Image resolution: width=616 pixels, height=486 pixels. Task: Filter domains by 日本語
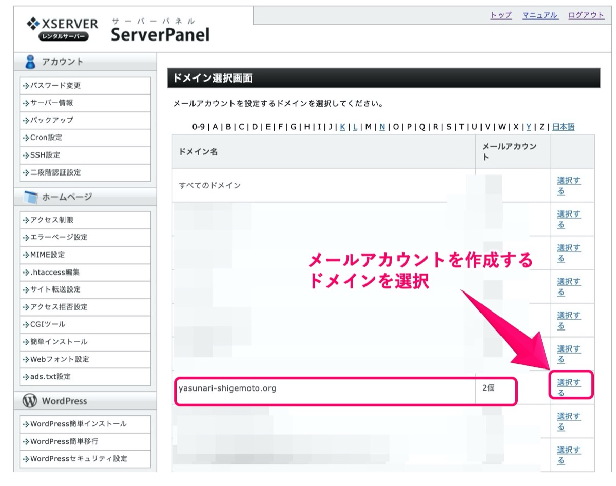tap(563, 127)
